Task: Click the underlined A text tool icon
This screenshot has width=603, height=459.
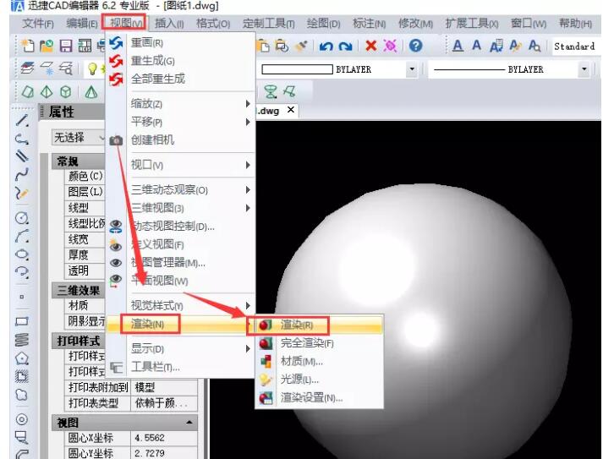Action: [458, 46]
